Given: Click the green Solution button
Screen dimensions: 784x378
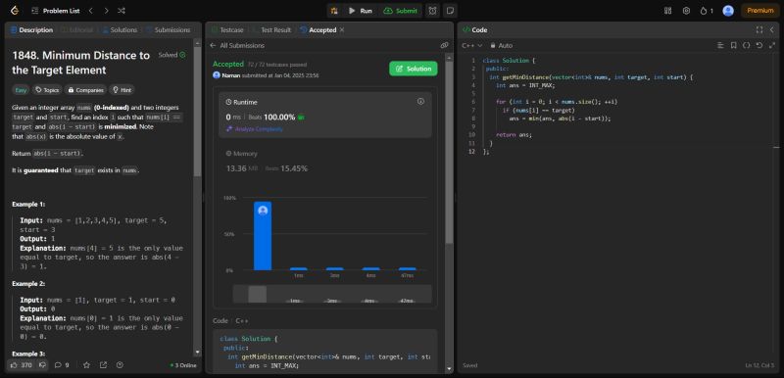Looking at the screenshot, I should click(x=413, y=69).
